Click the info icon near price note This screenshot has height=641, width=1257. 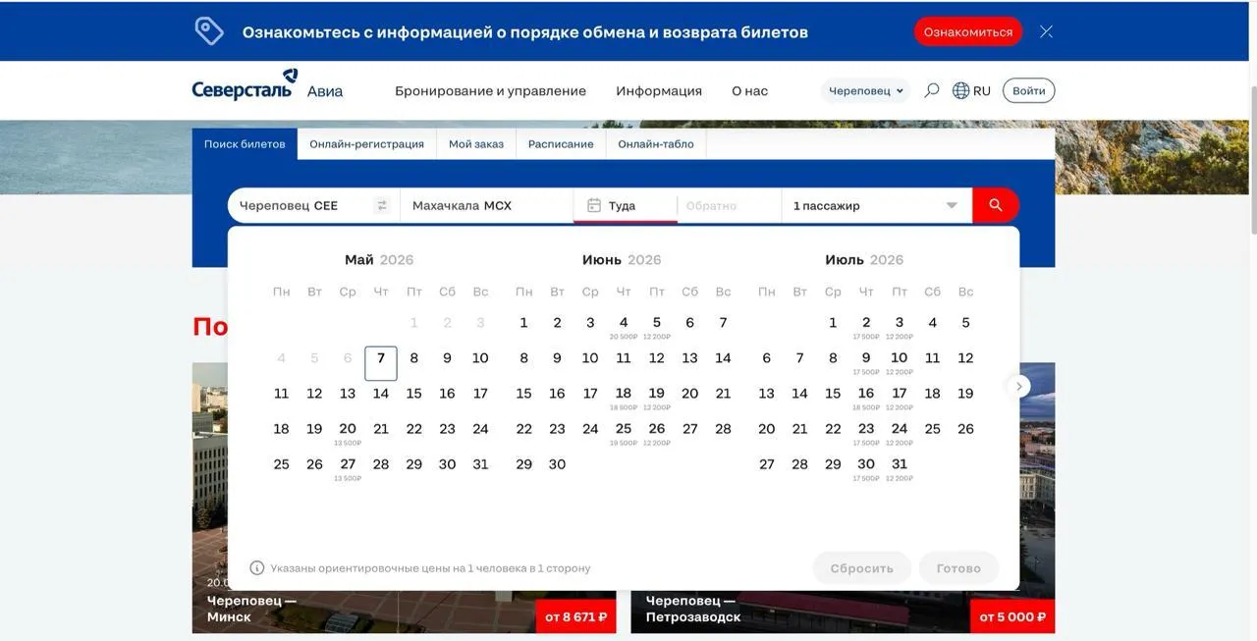257,567
